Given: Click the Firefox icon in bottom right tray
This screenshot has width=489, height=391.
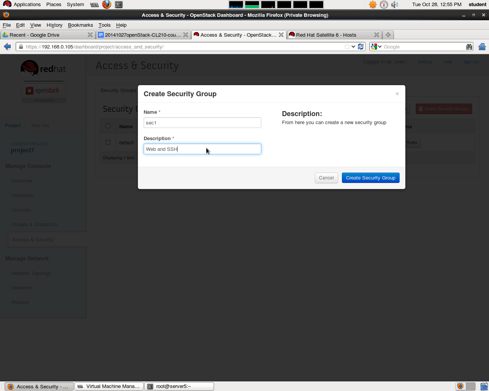Looking at the screenshot, I should pos(460,386).
